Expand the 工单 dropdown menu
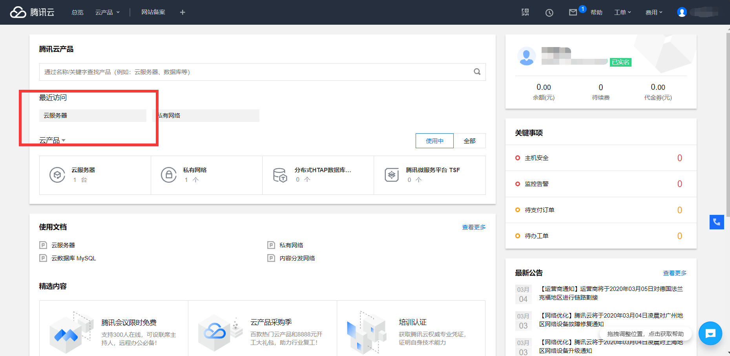Viewport: 730px width, 356px height. (622, 12)
